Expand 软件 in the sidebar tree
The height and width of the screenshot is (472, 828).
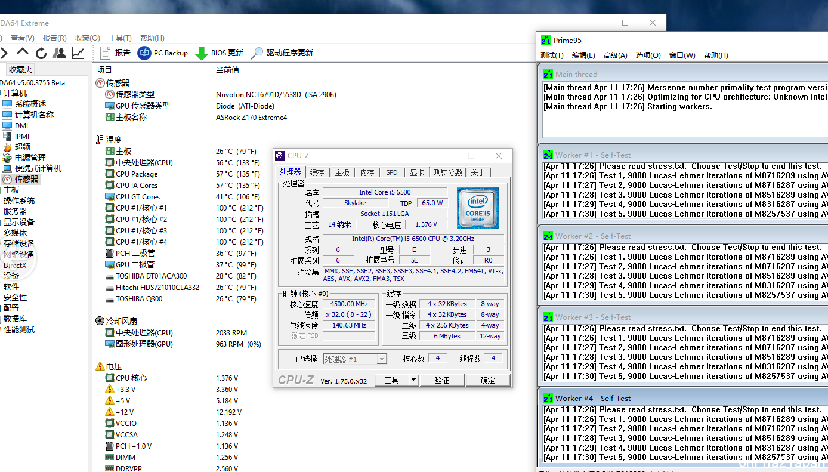click(x=11, y=286)
